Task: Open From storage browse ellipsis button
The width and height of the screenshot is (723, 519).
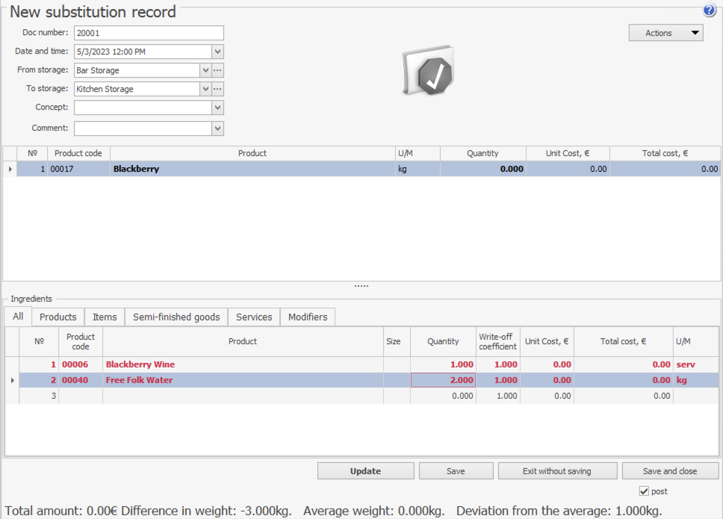Action: pyautogui.click(x=218, y=70)
